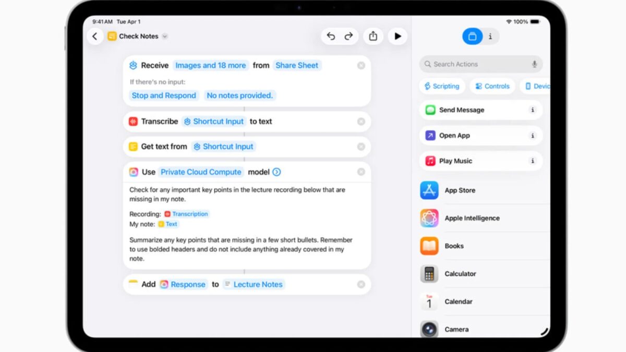Expand the Check Notes title dropdown
Image resolution: width=626 pixels, height=352 pixels.
click(165, 37)
